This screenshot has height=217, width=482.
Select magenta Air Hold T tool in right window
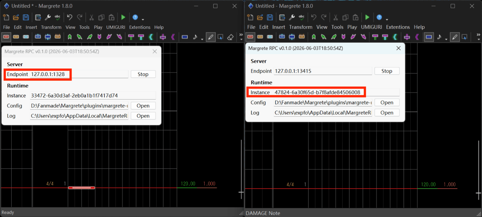pyautogui.click(x=375, y=37)
